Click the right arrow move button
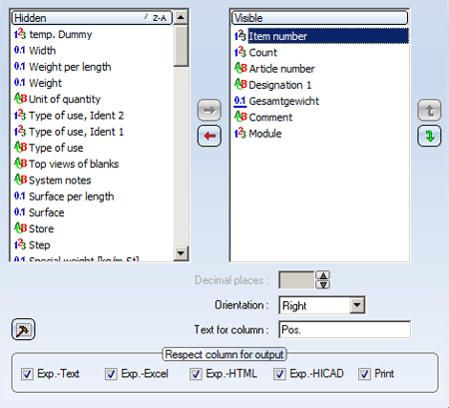Viewport: 449px width, 408px height. [210, 110]
